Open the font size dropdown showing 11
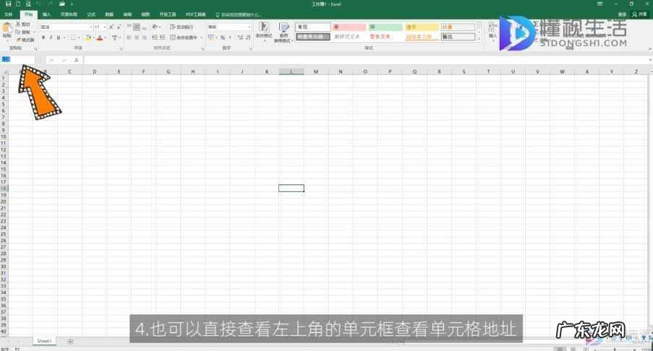The width and height of the screenshot is (653, 351). click(x=105, y=27)
